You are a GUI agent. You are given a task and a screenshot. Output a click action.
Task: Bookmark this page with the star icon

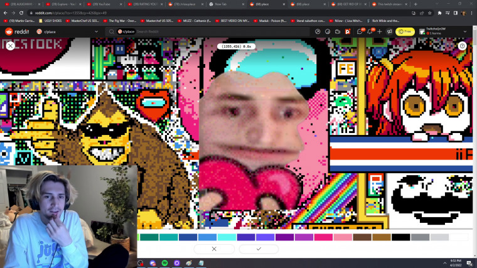pos(429,13)
